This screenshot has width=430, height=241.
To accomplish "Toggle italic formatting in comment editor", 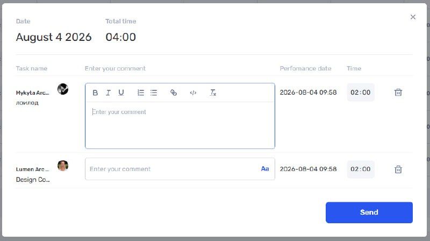I will 108,93.
